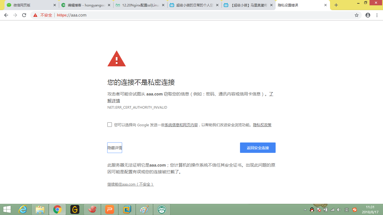Image resolution: width=383 pixels, height=215 pixels.
Task: Click the red 不安全 security warning indicator
Action: pos(43,15)
